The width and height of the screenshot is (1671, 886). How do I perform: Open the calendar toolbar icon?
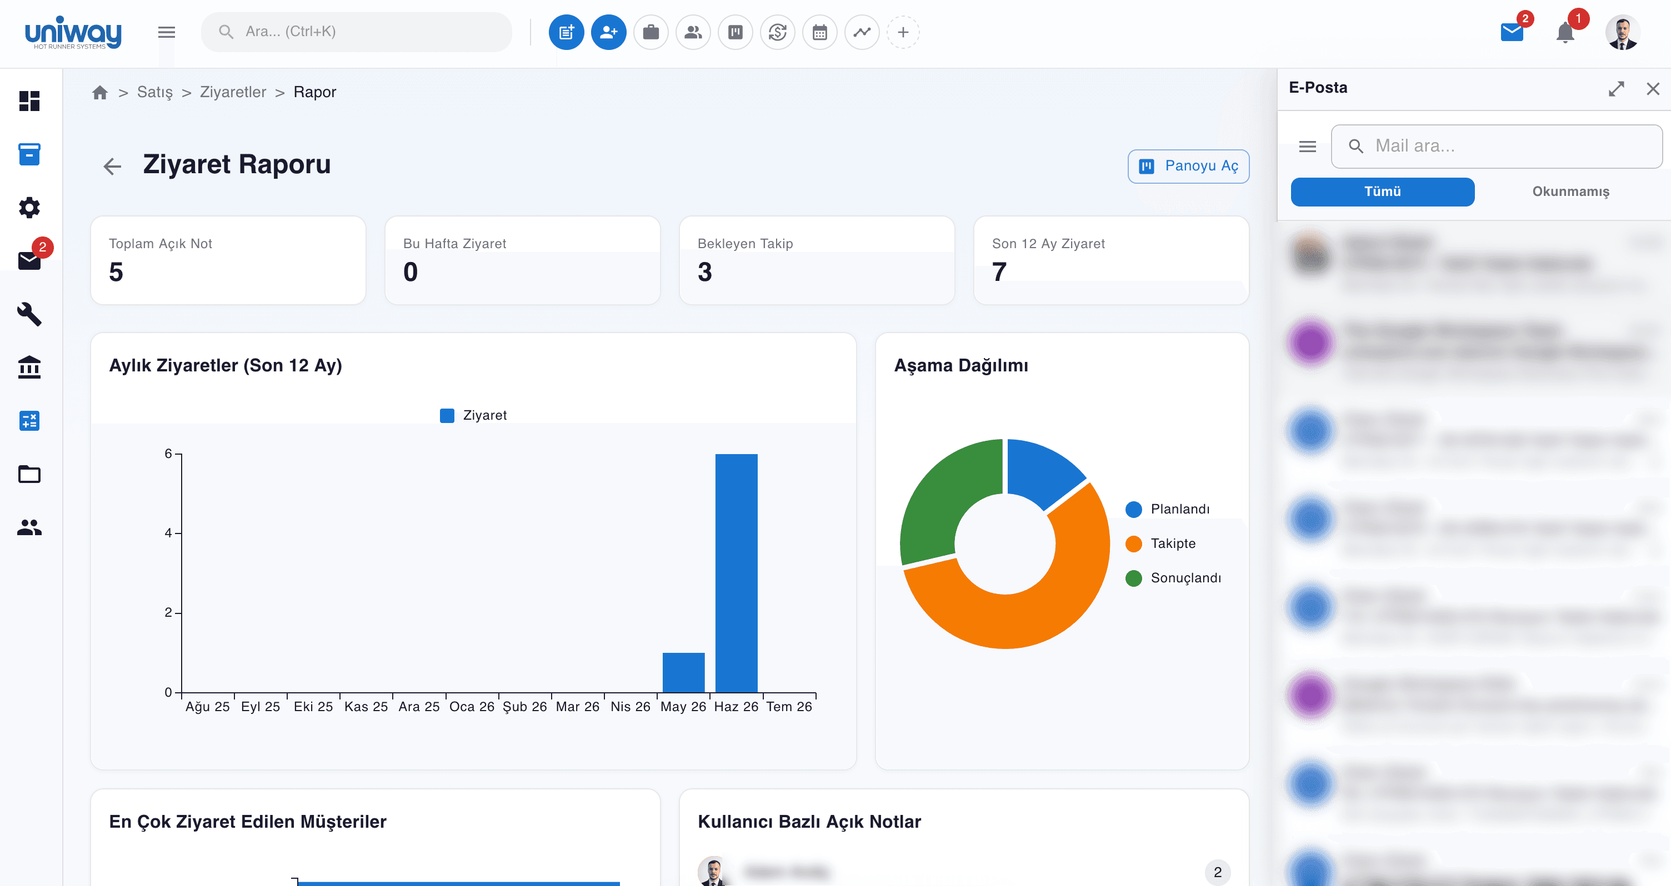coord(819,32)
